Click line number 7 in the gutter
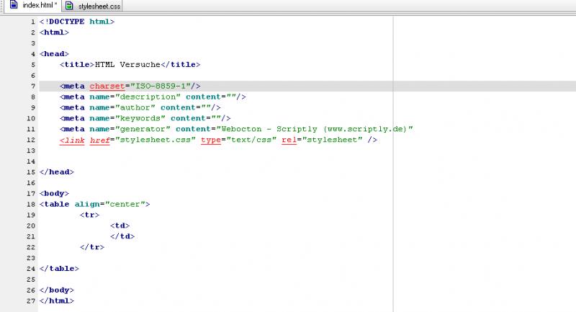Viewport: 576px width, 312px height. 33,86
